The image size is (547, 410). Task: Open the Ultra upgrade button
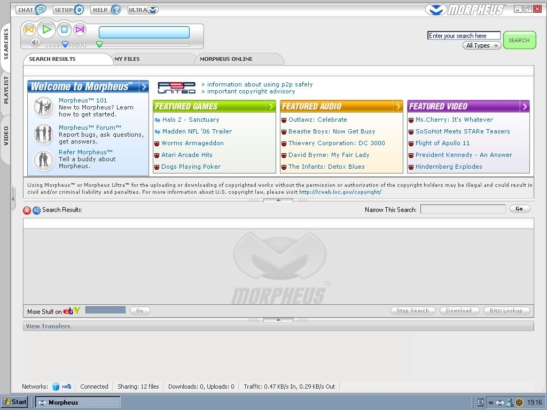tap(143, 10)
